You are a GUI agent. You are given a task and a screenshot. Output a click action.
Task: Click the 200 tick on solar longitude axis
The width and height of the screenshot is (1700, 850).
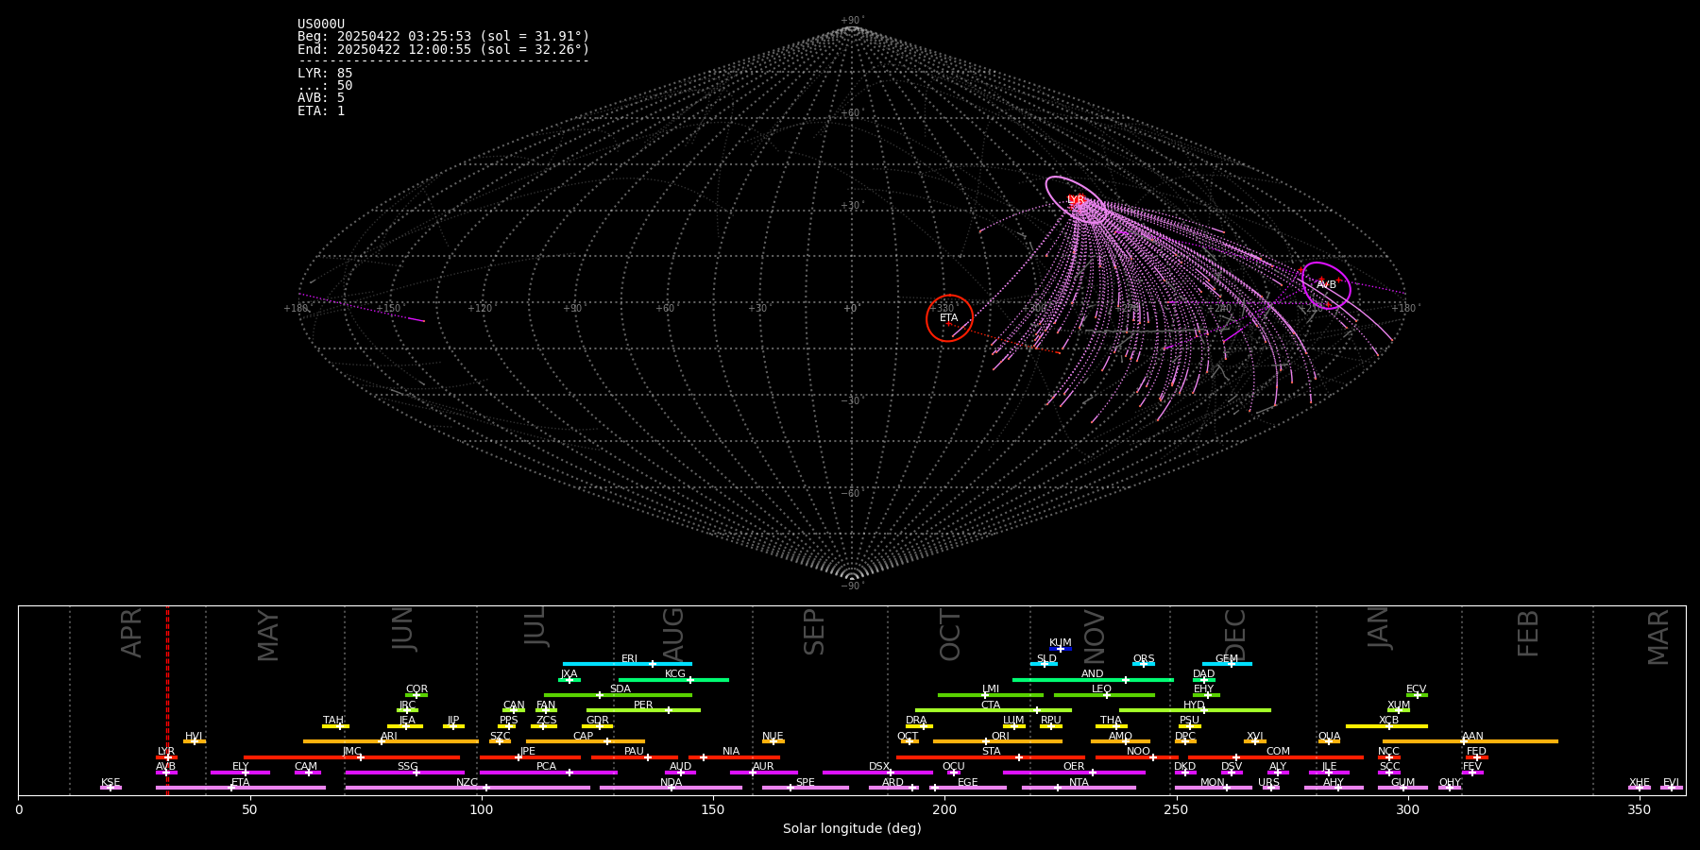(x=944, y=809)
